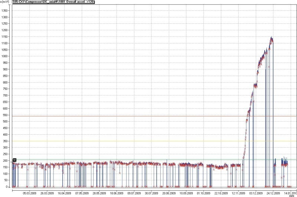Click the black M marker icon
The height and width of the screenshot is (197, 297).
point(14,160)
